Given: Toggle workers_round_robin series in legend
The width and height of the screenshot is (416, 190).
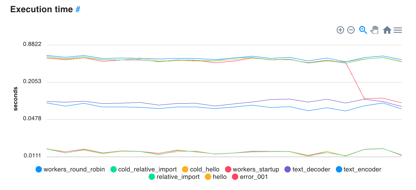Looking at the screenshot, I should point(70,169).
